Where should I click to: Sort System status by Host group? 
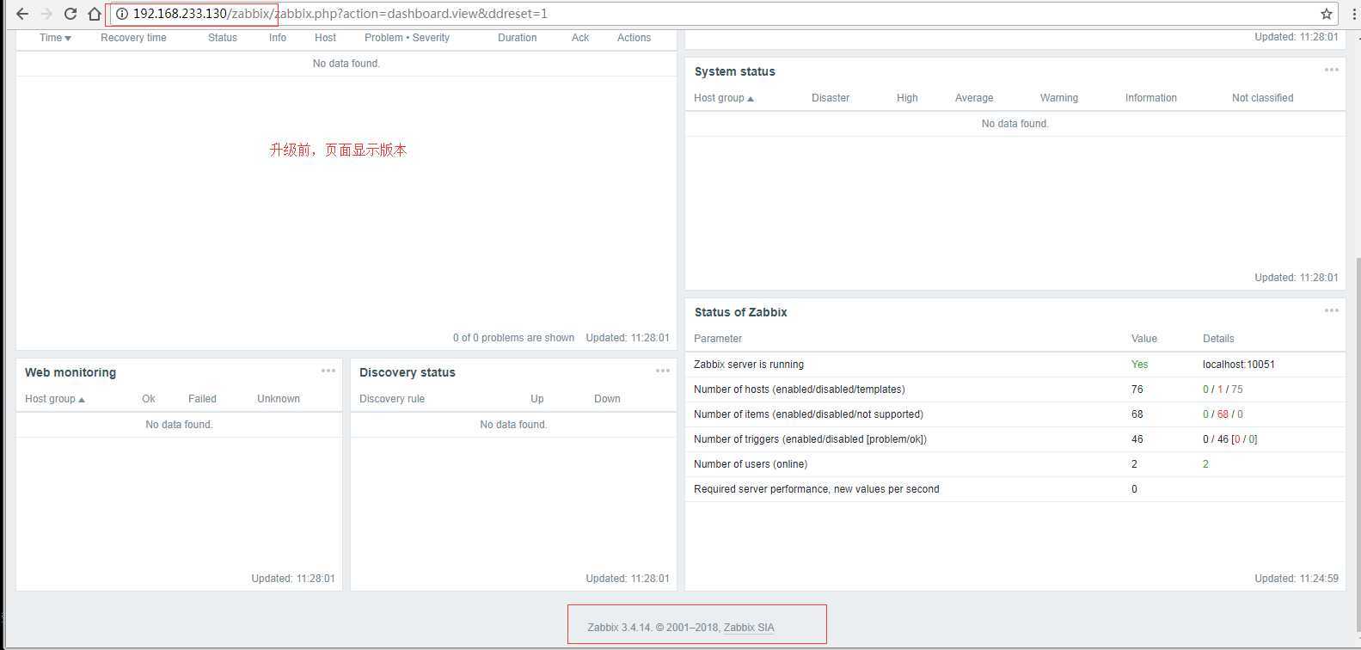[724, 98]
